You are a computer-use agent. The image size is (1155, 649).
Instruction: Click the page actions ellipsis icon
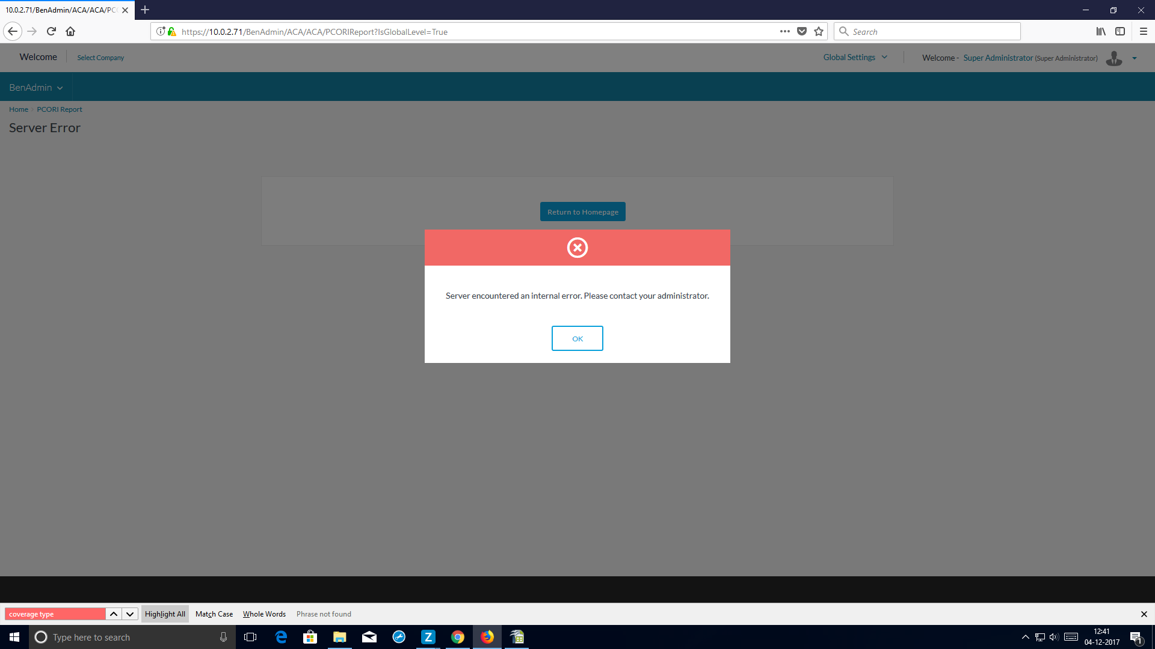[x=785, y=31]
